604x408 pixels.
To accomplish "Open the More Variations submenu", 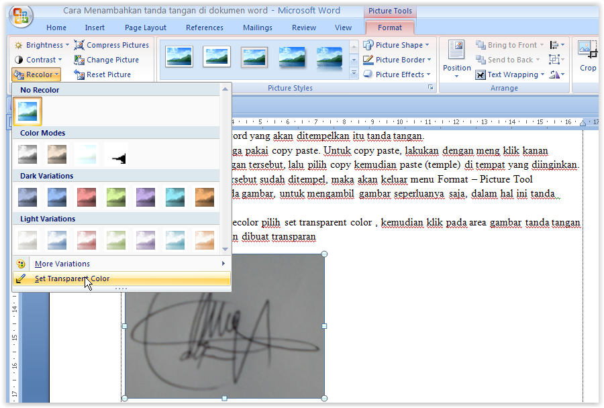I will coord(121,264).
